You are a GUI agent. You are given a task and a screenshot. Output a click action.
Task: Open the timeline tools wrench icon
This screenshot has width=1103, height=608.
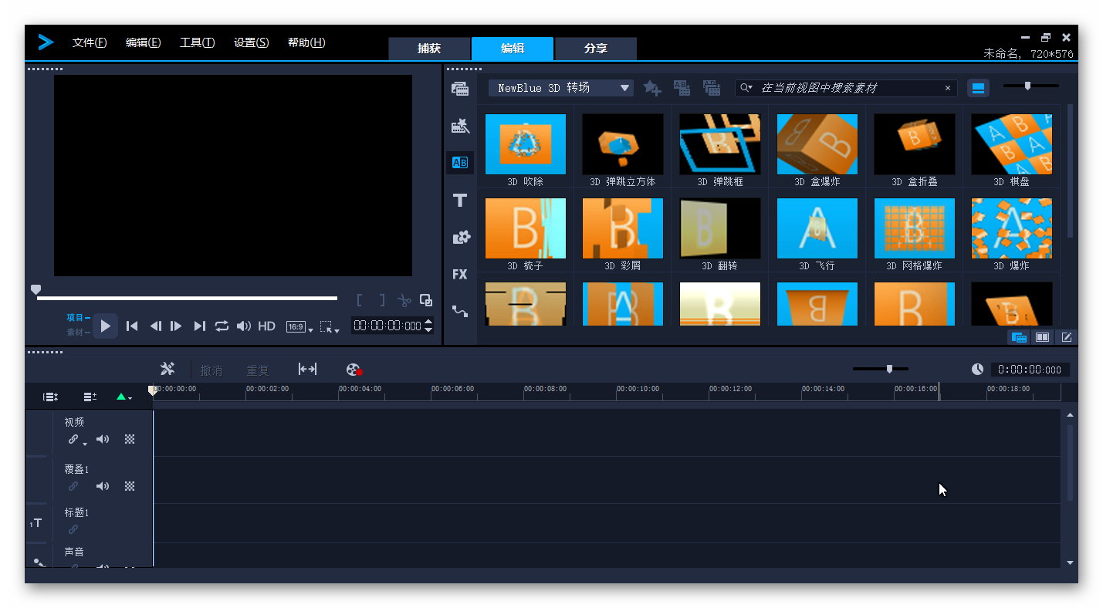pyautogui.click(x=167, y=370)
